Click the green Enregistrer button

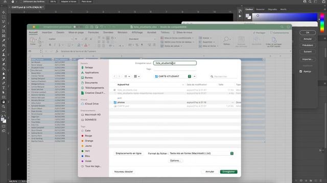point(228,172)
